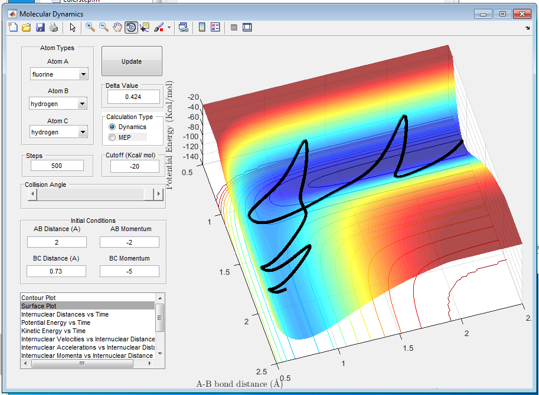Select the Dynamics radio button
Image resolution: width=539 pixels, height=395 pixels.
tap(112, 127)
